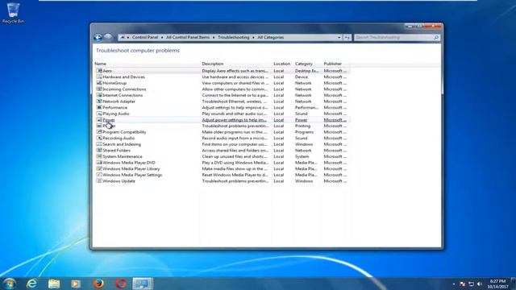Open the Windows Update troubleshooter
The image size is (516, 290).
tap(119, 180)
